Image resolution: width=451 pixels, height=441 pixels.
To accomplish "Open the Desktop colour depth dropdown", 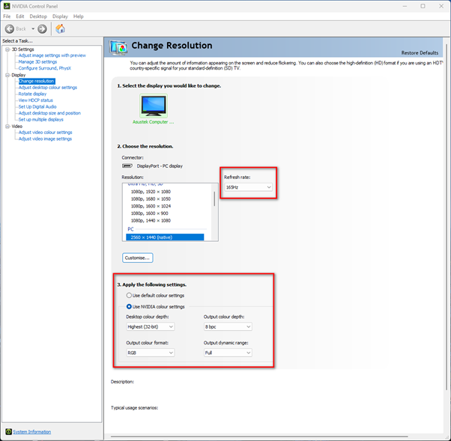I will click(151, 326).
